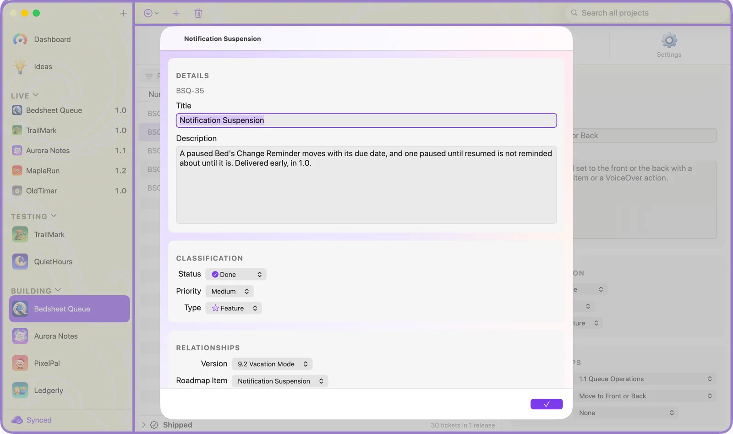Open QuietHours app icon under Testing
The height and width of the screenshot is (434, 733).
pos(20,261)
